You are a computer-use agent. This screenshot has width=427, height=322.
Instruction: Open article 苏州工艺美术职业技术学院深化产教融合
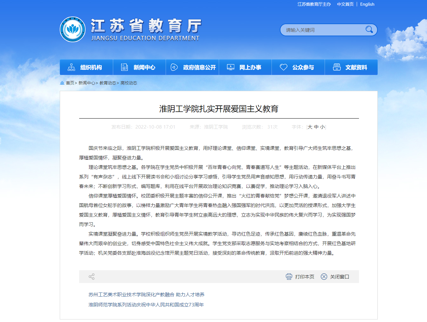(x=146, y=295)
